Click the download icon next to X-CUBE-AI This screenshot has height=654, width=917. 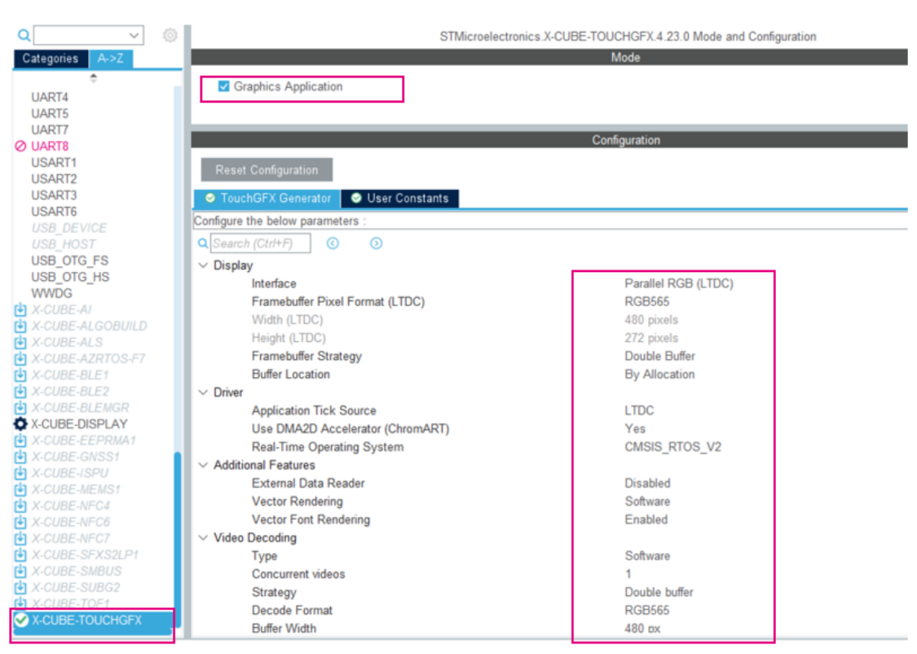coord(20,309)
